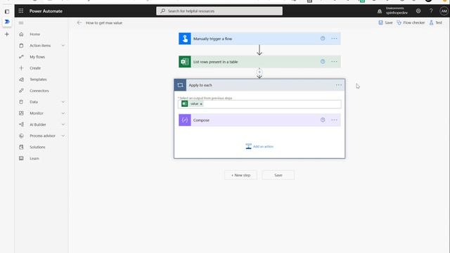
Task: Open more options for Compose action
Action: click(x=335, y=120)
